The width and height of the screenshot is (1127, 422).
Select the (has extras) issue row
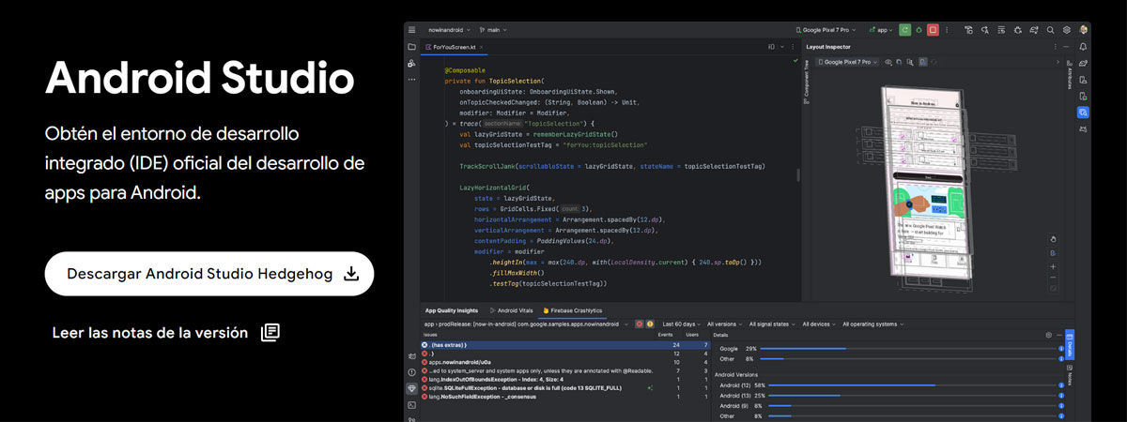[x=565, y=345]
